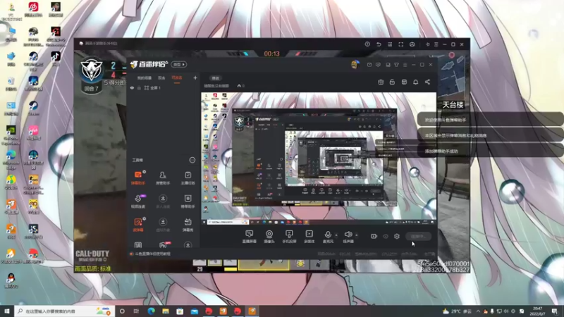Add phone screen-cast source from bottom bar

tap(289, 237)
